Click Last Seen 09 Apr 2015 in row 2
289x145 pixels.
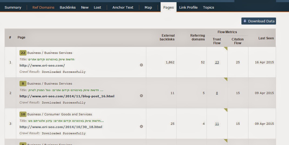(x=264, y=93)
